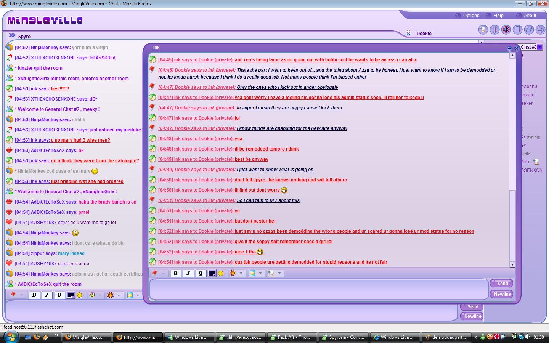Minimize the ink private chat panel
Viewport: 549px width, 343px height.
click(509, 48)
